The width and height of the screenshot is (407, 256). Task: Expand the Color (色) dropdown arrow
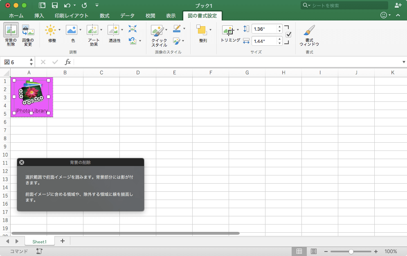point(80,30)
